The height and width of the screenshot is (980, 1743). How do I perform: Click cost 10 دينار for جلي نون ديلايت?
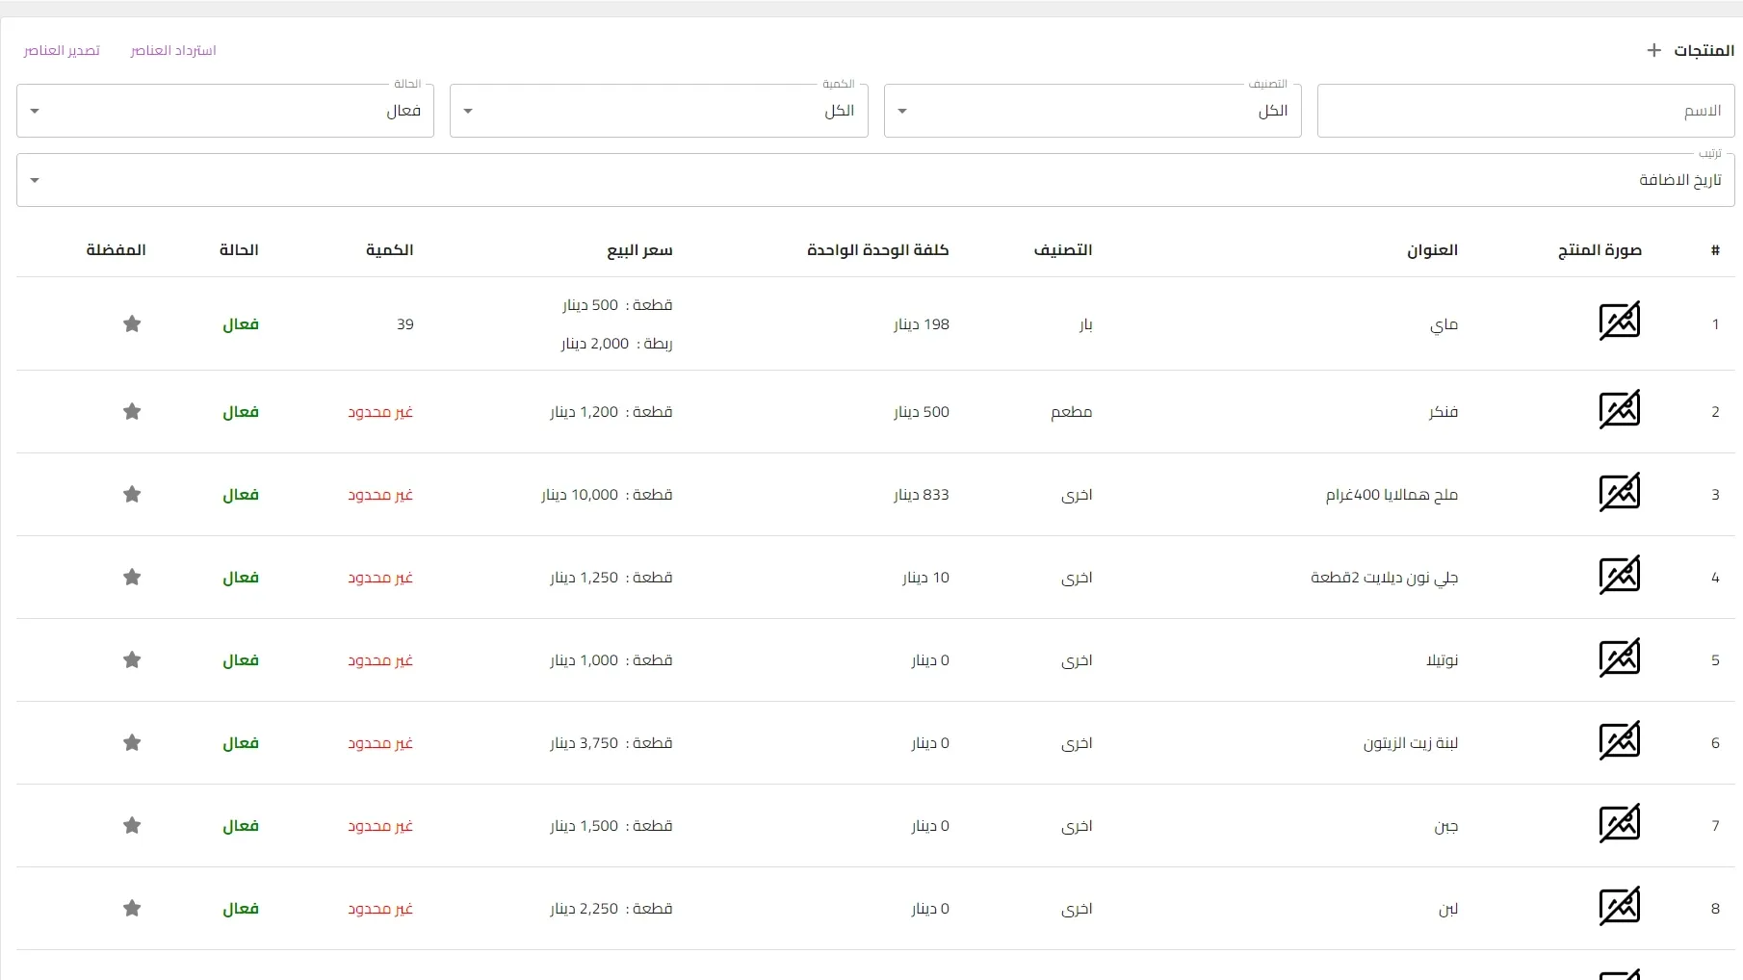click(x=925, y=578)
